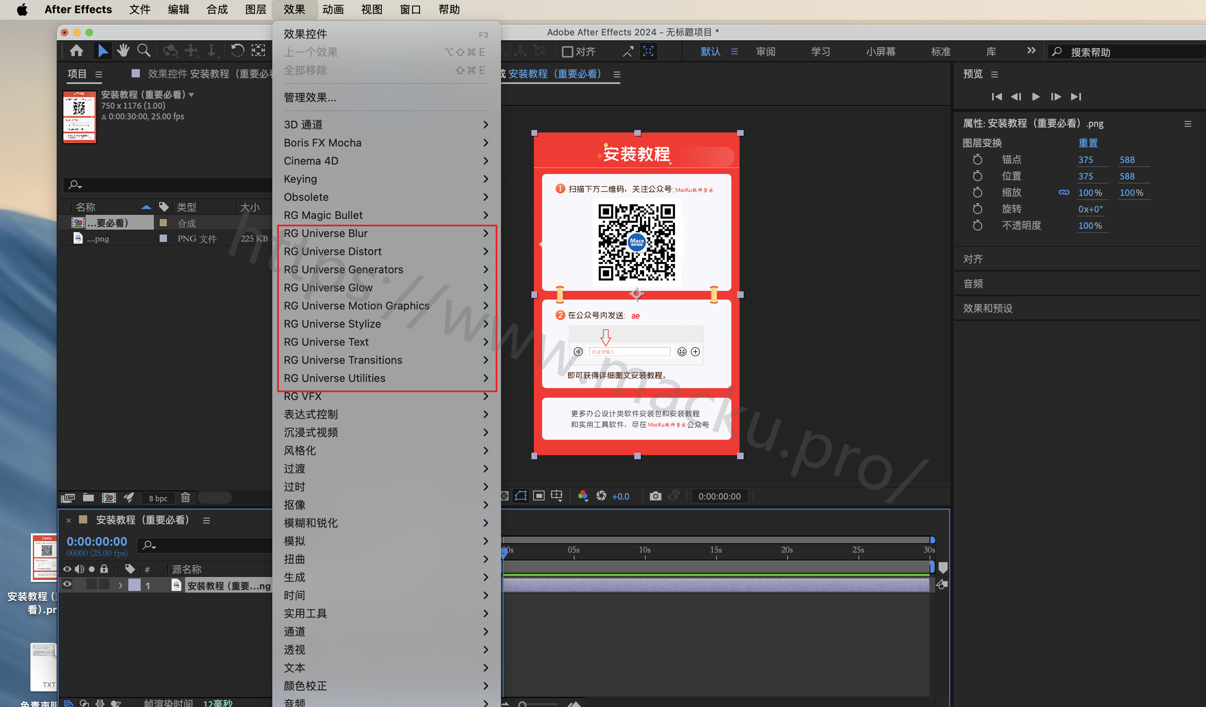Click composition label color swatch in Project list
This screenshot has height=707, width=1206.
[163, 223]
